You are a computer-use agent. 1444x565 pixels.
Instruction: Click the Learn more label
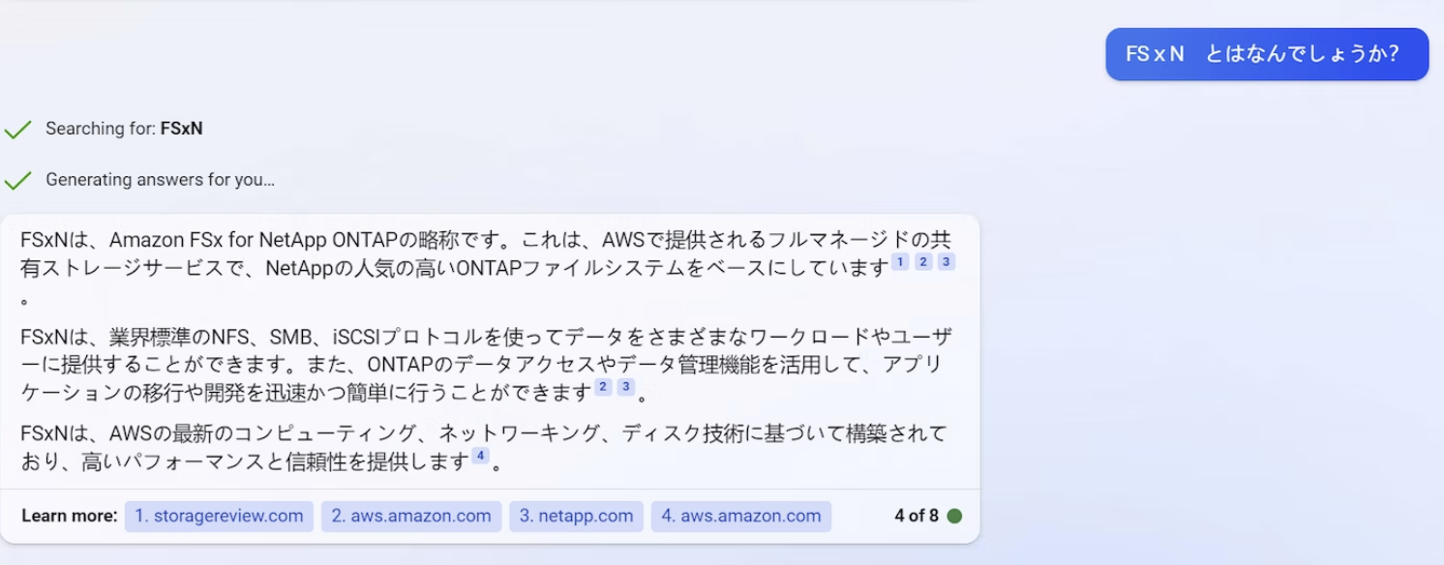[x=69, y=516]
